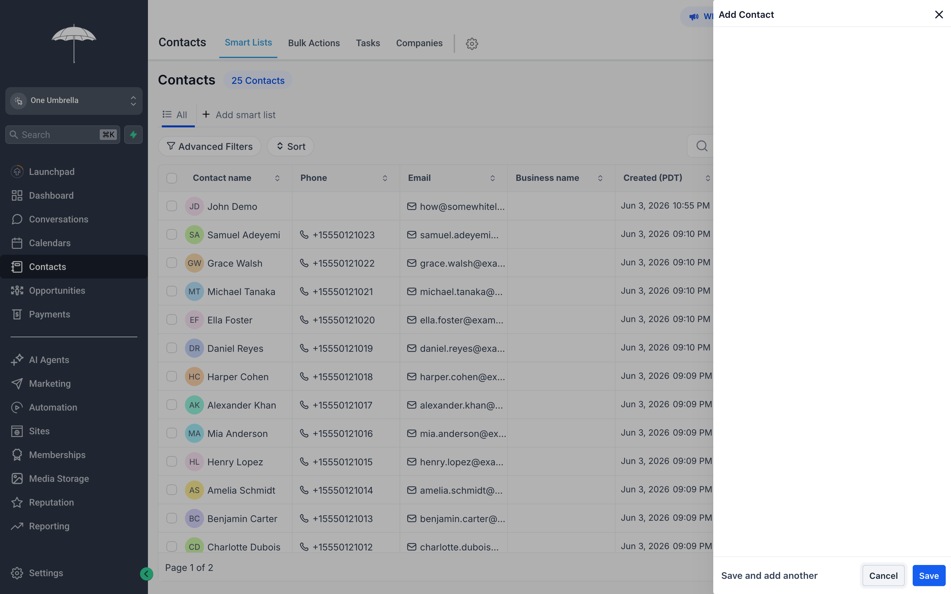Image resolution: width=951 pixels, height=594 pixels.
Task: Select Michael Tanaka's row checkbox
Action: pyautogui.click(x=172, y=291)
